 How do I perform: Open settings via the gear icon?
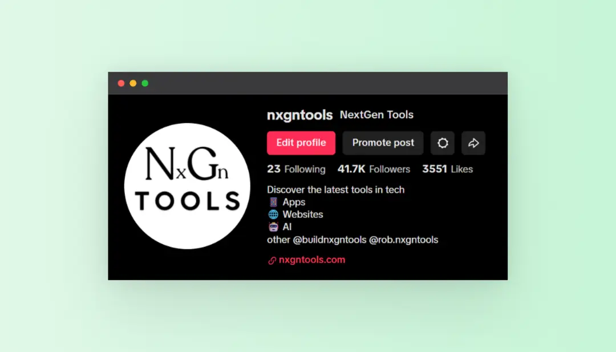443,143
